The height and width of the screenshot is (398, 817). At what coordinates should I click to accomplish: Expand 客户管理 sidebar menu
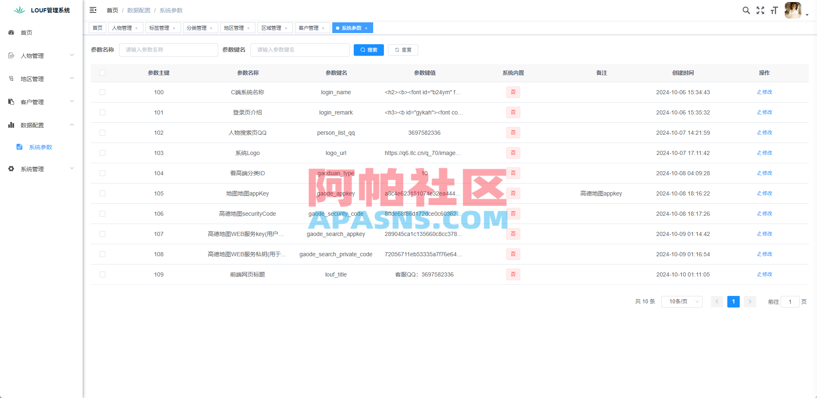click(x=41, y=102)
